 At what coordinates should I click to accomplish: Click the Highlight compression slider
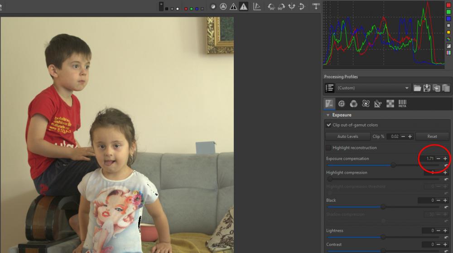click(383, 179)
